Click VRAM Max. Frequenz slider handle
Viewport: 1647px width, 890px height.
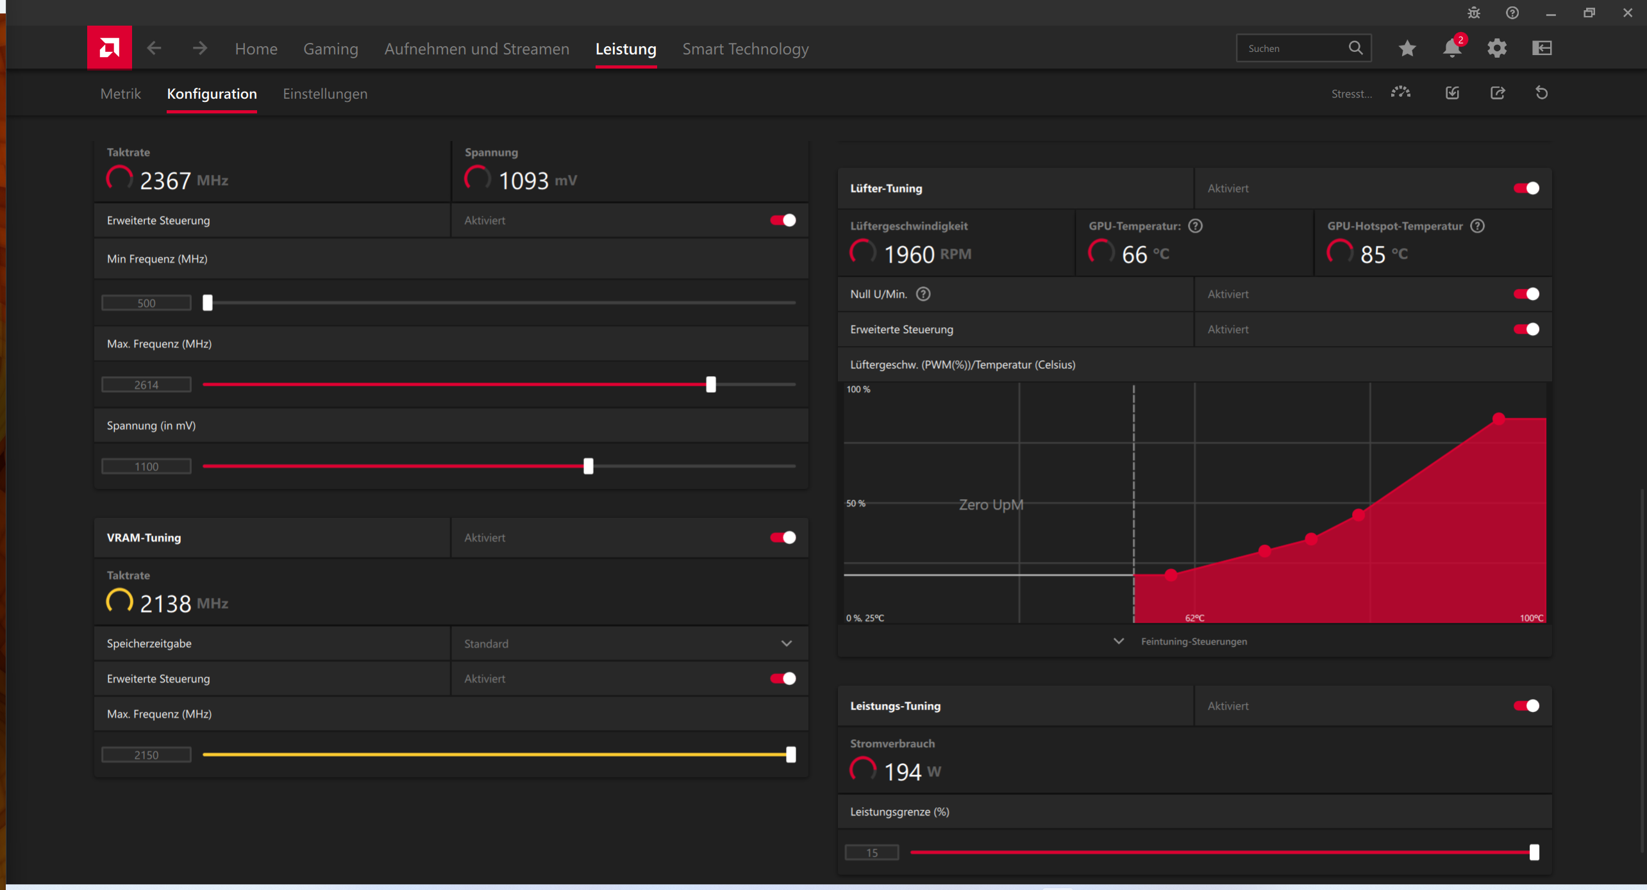click(791, 754)
